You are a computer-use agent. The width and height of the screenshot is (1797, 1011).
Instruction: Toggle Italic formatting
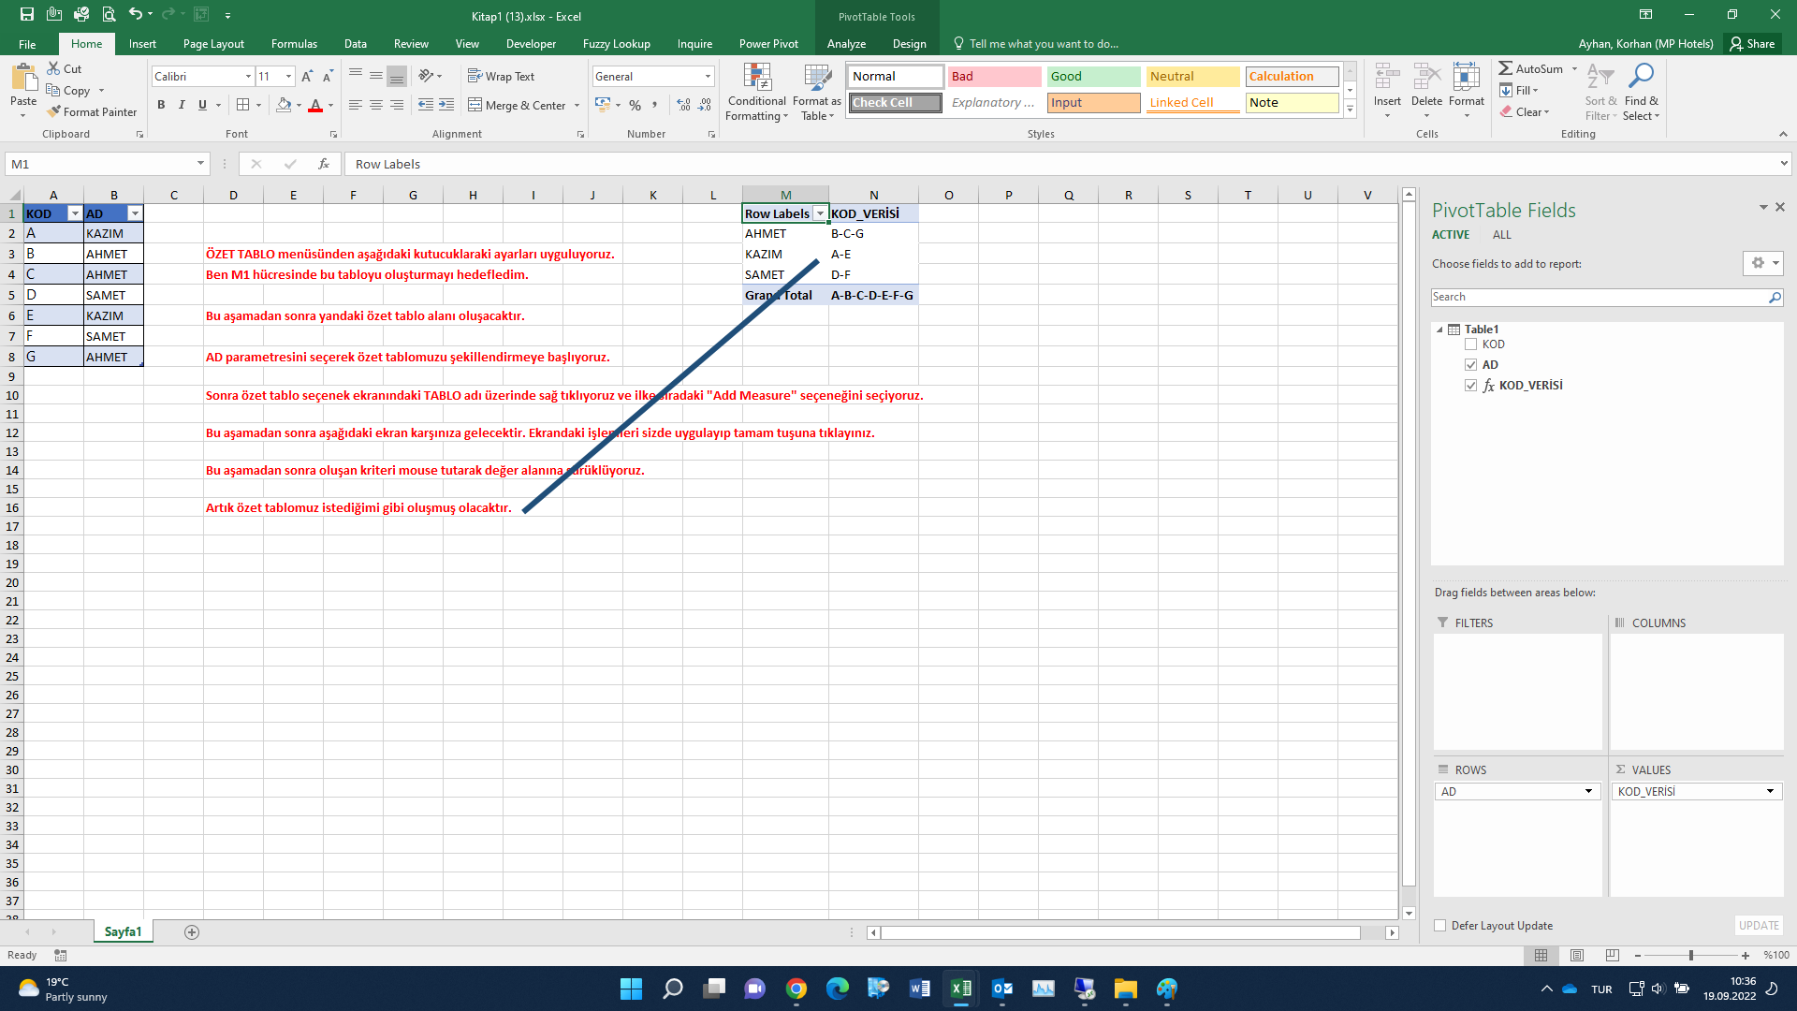pyautogui.click(x=182, y=105)
